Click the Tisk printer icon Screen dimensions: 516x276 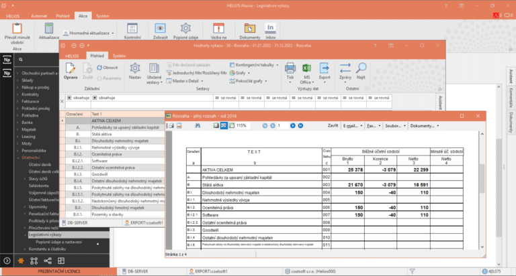click(290, 68)
